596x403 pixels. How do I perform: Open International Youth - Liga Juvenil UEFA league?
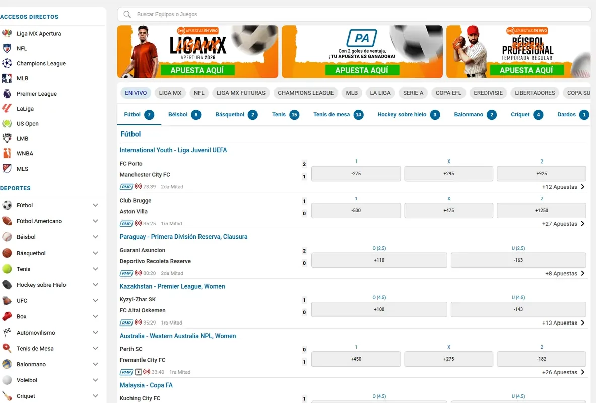coord(173,150)
